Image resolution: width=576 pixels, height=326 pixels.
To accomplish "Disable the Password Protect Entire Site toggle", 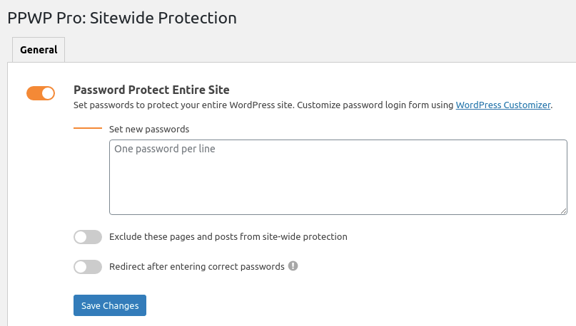I will pyautogui.click(x=41, y=93).
